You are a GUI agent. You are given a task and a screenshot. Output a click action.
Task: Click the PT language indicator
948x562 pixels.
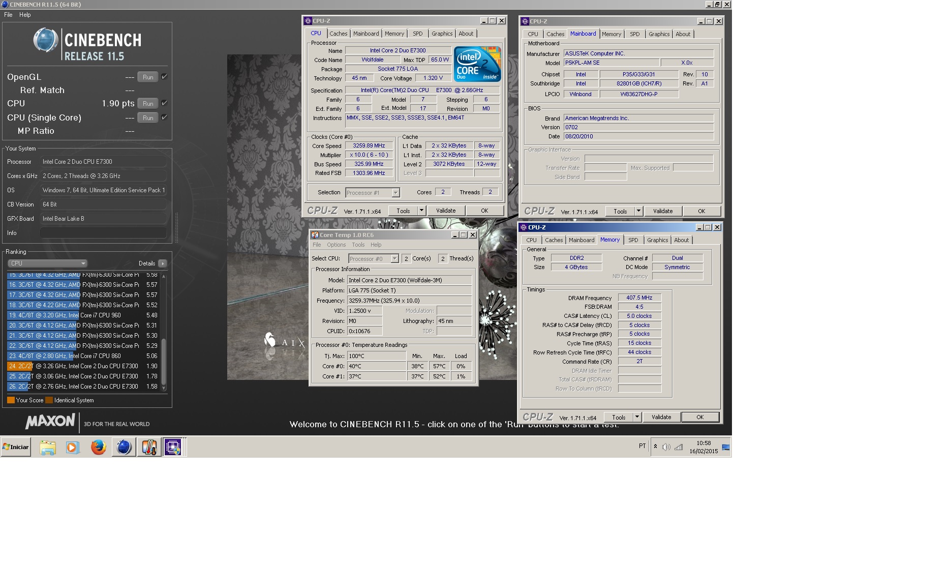(642, 446)
